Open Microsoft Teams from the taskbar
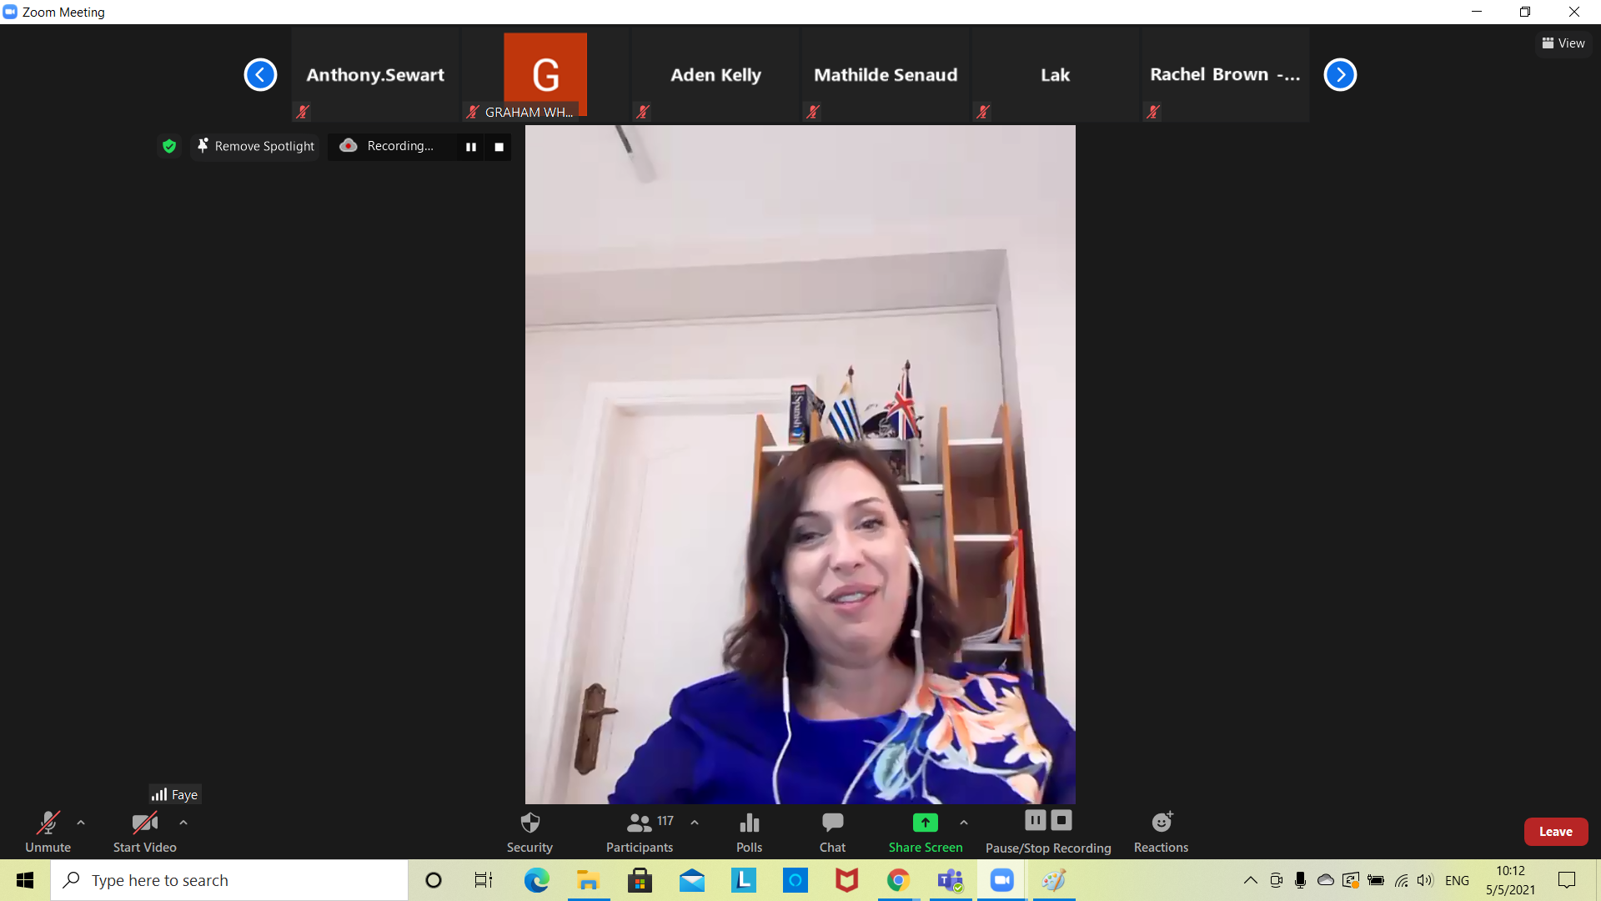 [950, 880]
